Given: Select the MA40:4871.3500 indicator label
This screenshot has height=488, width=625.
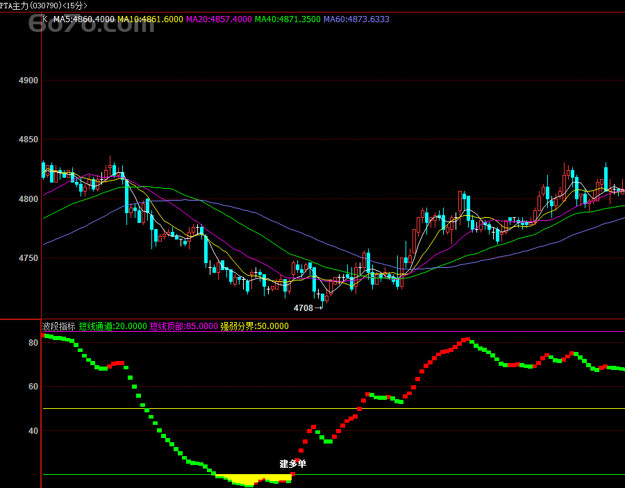Looking at the screenshot, I should pyautogui.click(x=287, y=19).
